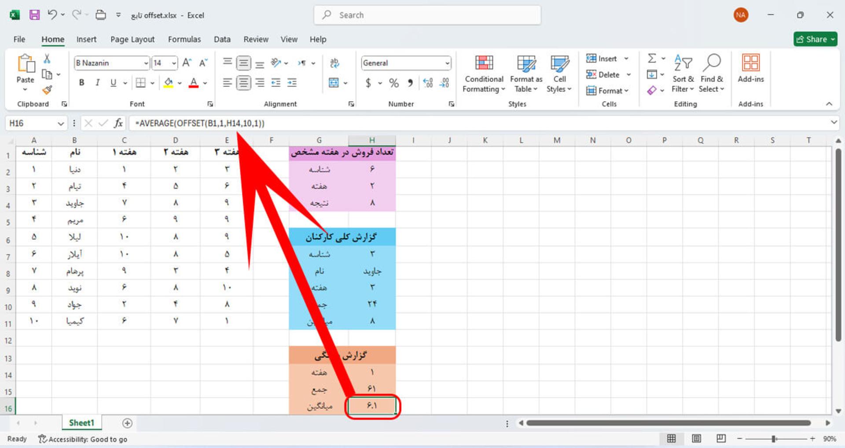This screenshot has height=448, width=845.
Task: Click the Orientation text angle icon
Action: tap(276, 63)
